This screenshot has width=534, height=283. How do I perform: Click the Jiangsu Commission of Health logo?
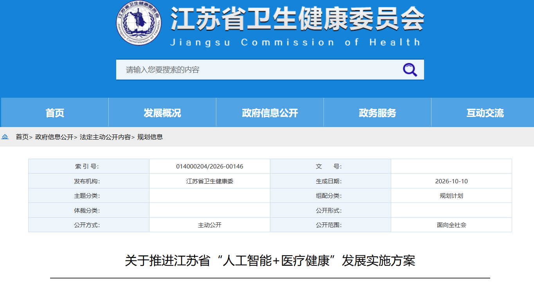pyautogui.click(x=139, y=23)
